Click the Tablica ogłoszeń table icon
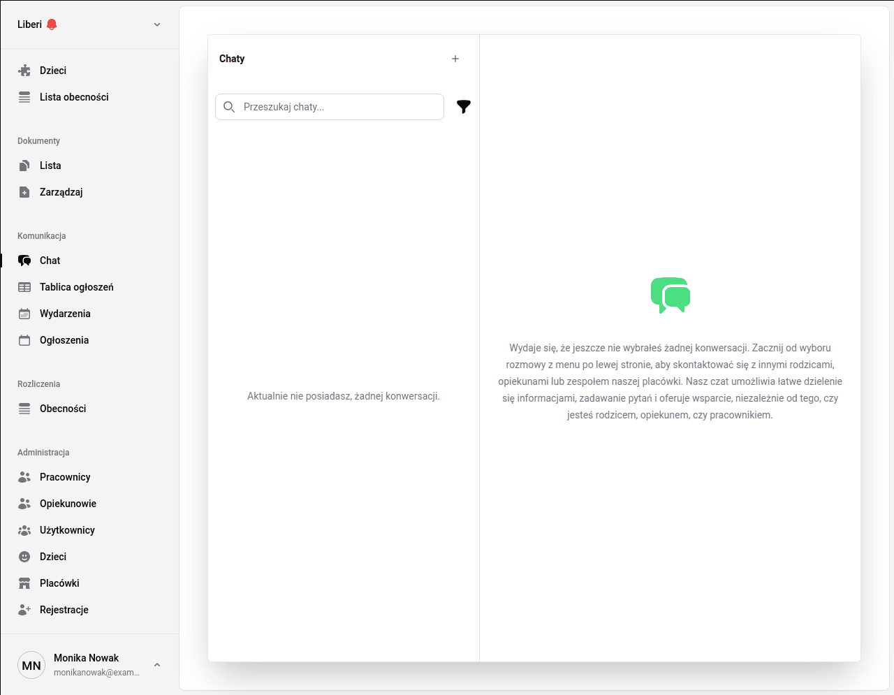894x695 pixels. [24, 287]
